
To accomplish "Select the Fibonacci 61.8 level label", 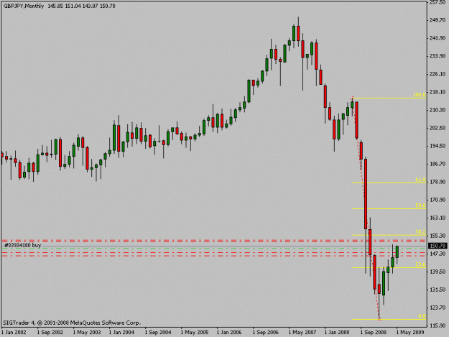I will click(420, 180).
